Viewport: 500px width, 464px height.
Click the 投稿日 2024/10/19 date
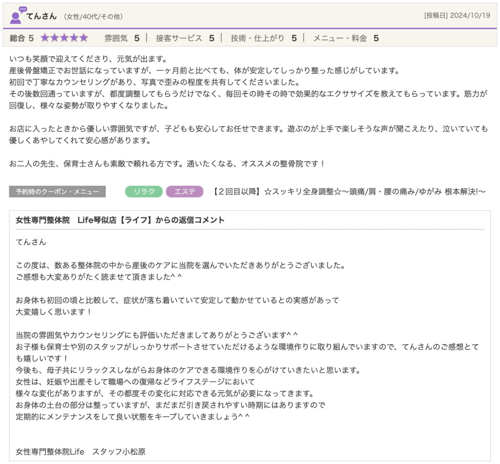pos(457,15)
